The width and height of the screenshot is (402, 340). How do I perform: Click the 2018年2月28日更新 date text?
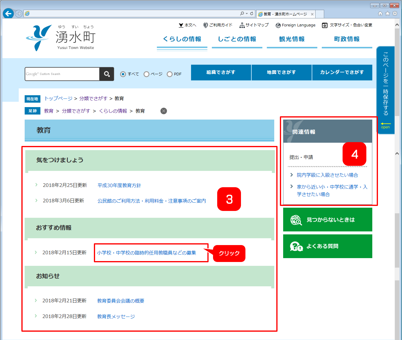pos(64,316)
